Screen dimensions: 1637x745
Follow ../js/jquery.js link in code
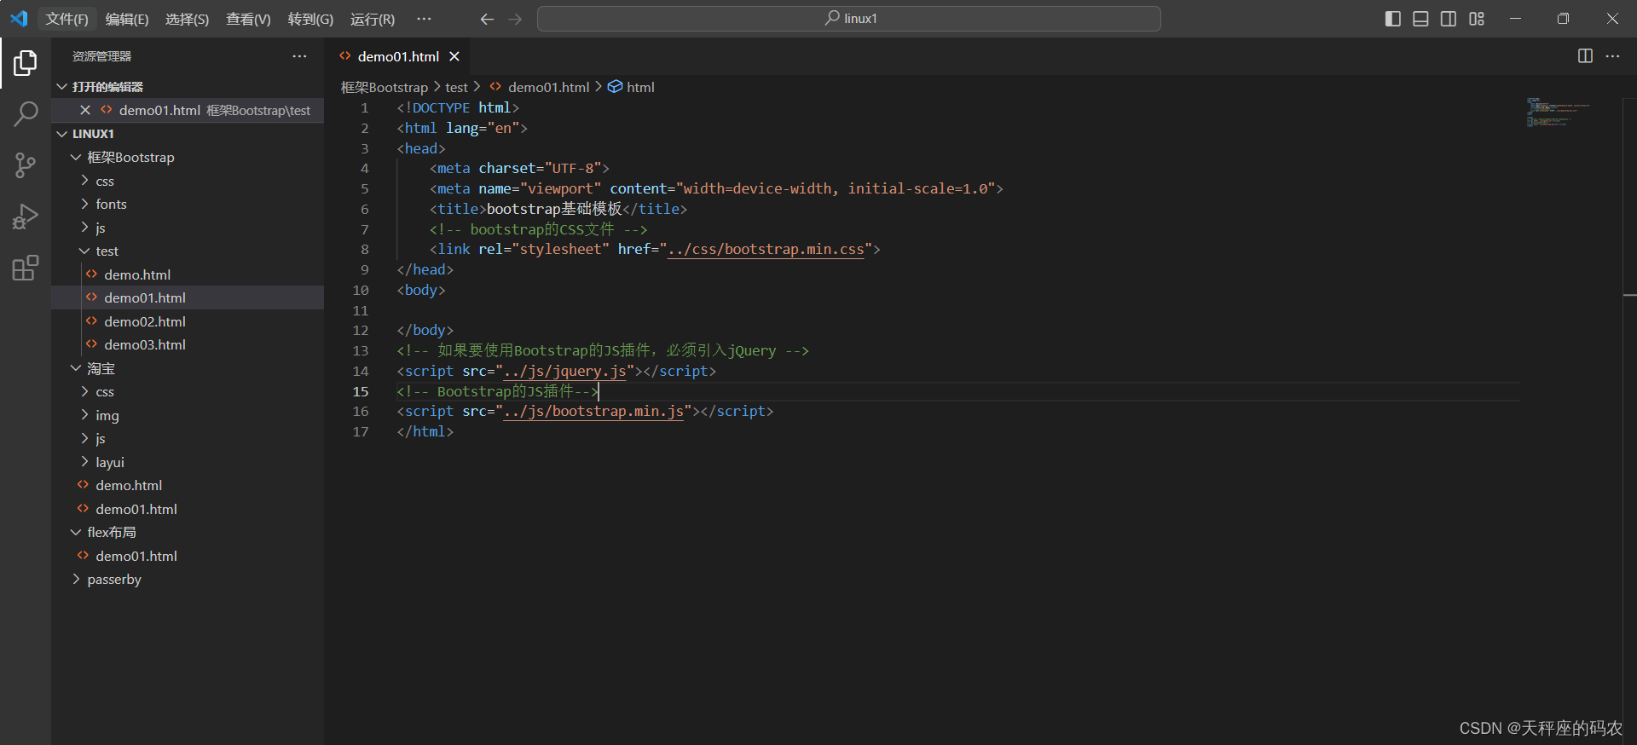(565, 372)
